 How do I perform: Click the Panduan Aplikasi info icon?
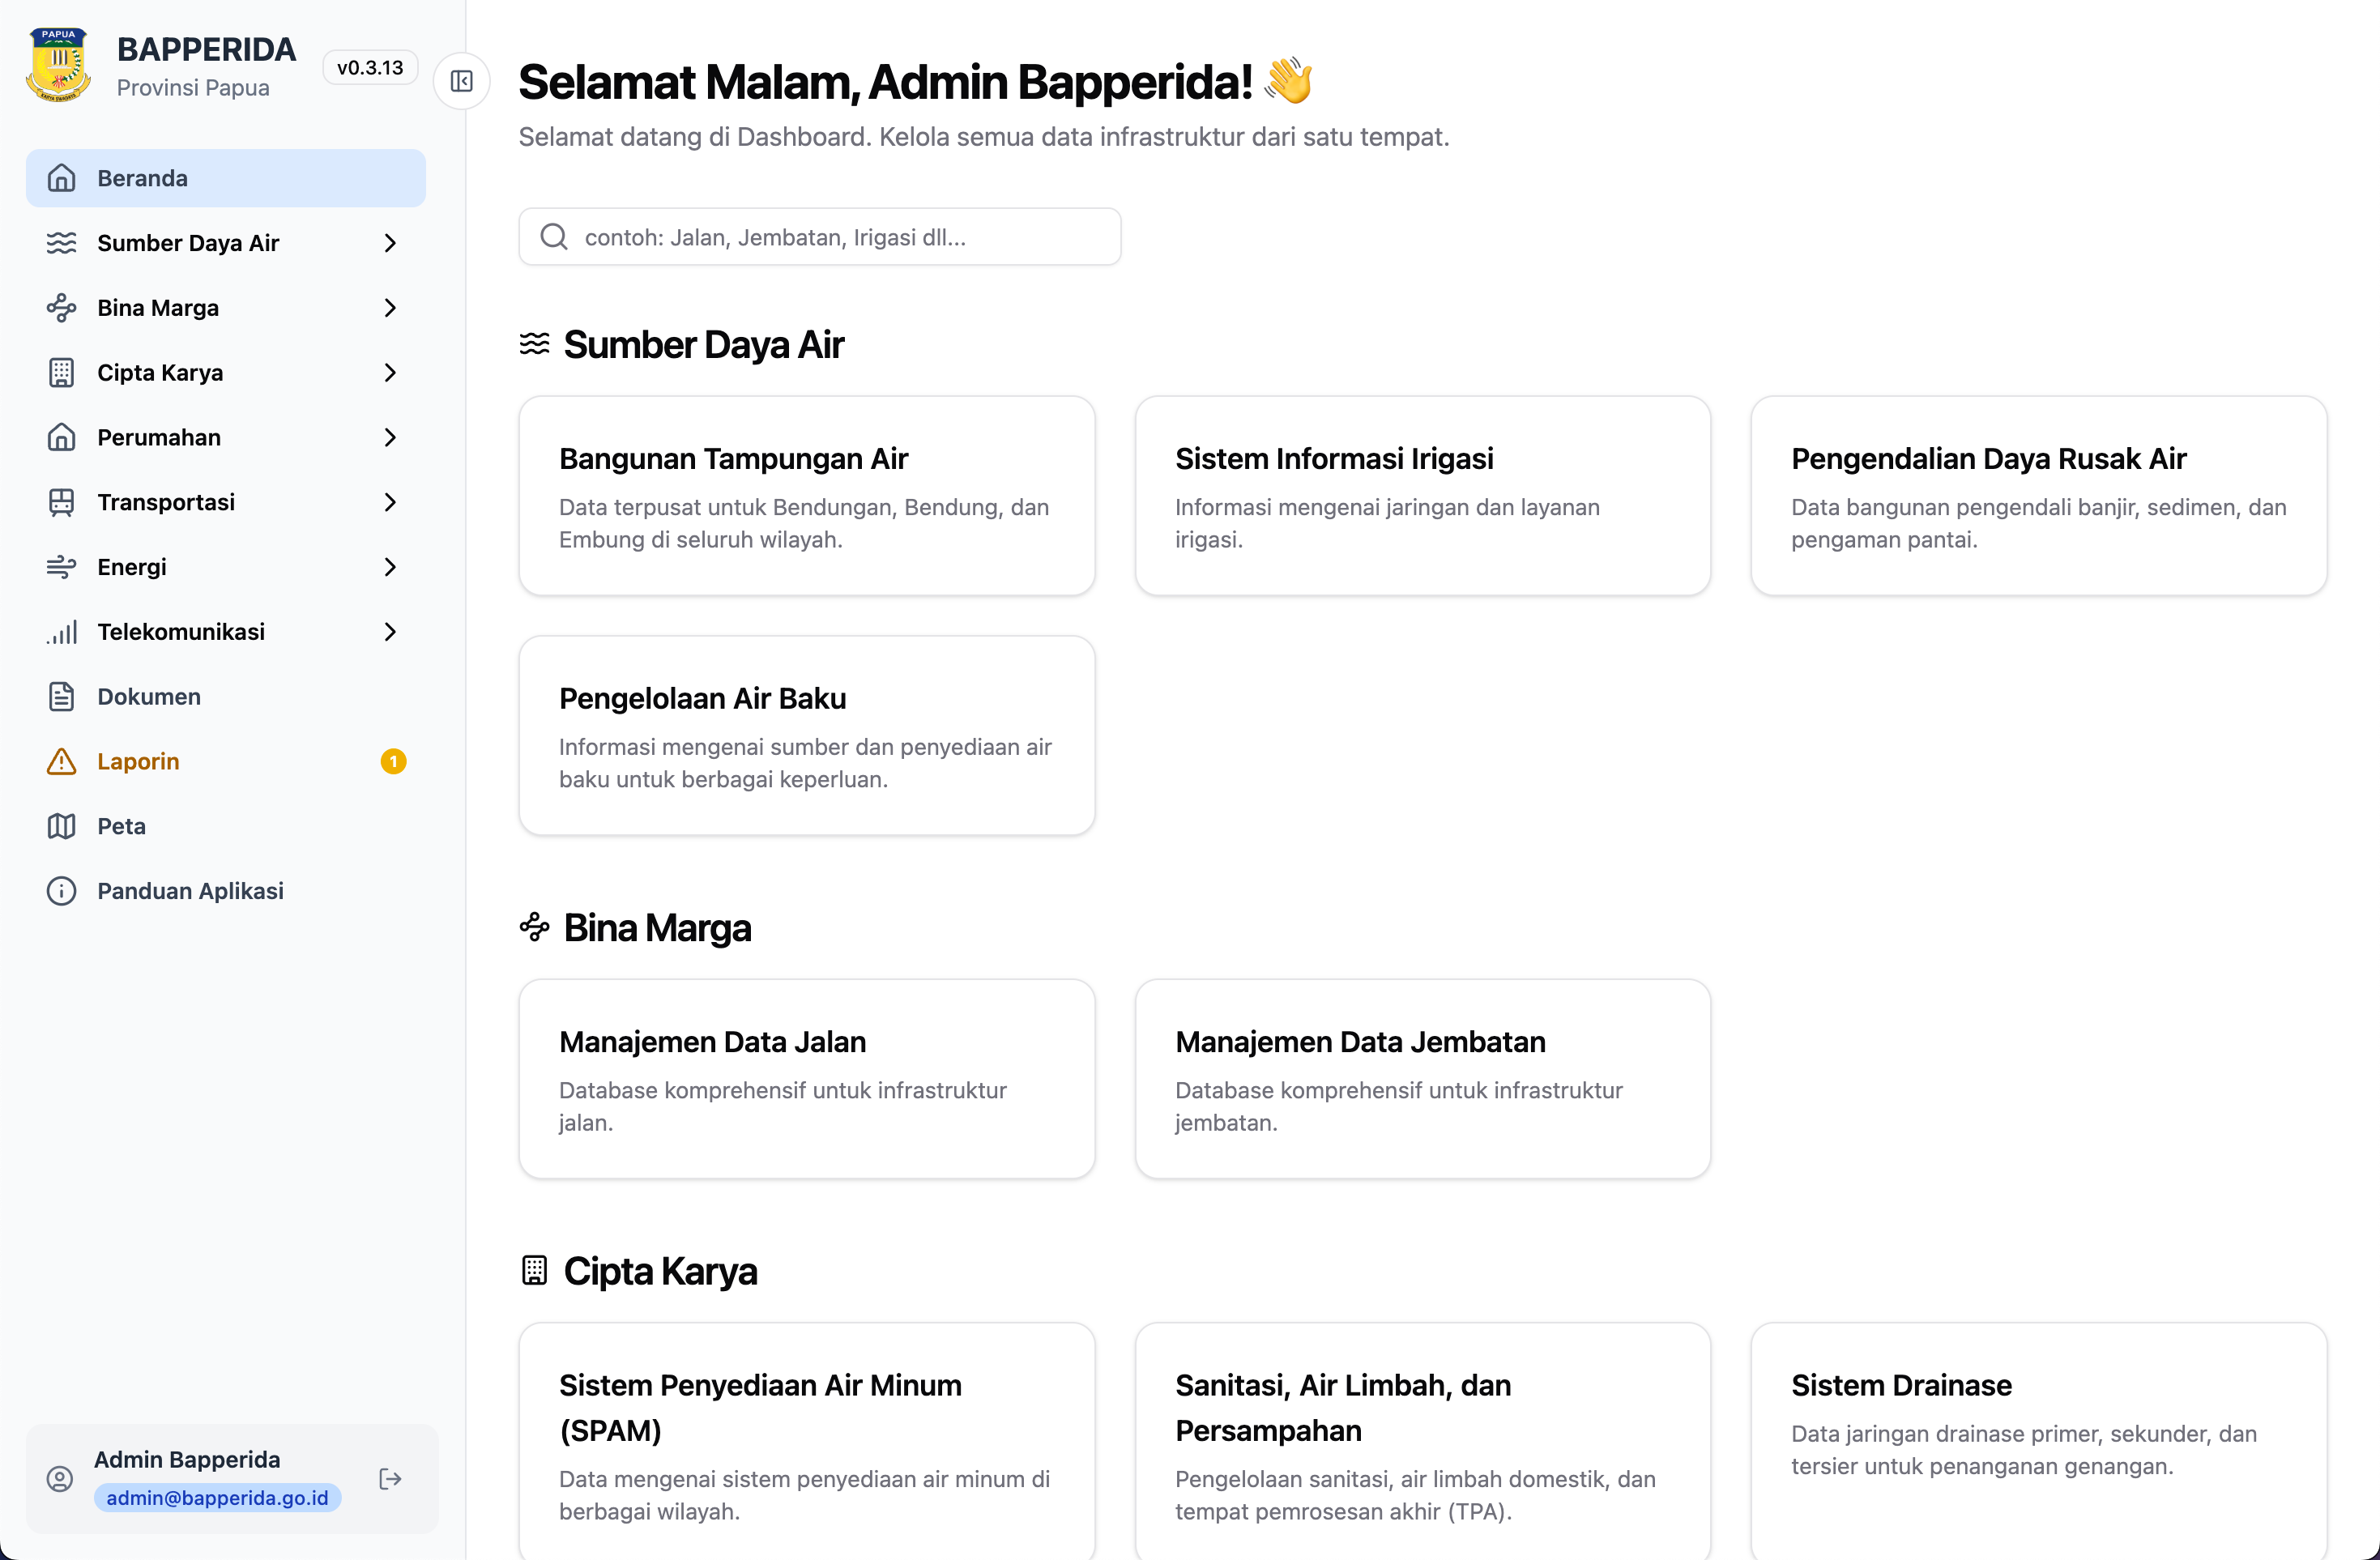pyautogui.click(x=61, y=891)
